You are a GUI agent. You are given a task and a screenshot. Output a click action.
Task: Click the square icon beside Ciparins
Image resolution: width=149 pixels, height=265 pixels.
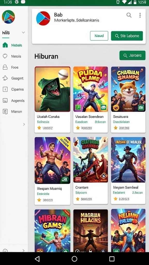click(x=5, y=89)
